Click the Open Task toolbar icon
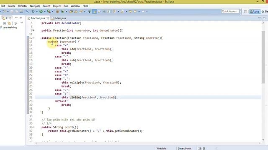 76,11
